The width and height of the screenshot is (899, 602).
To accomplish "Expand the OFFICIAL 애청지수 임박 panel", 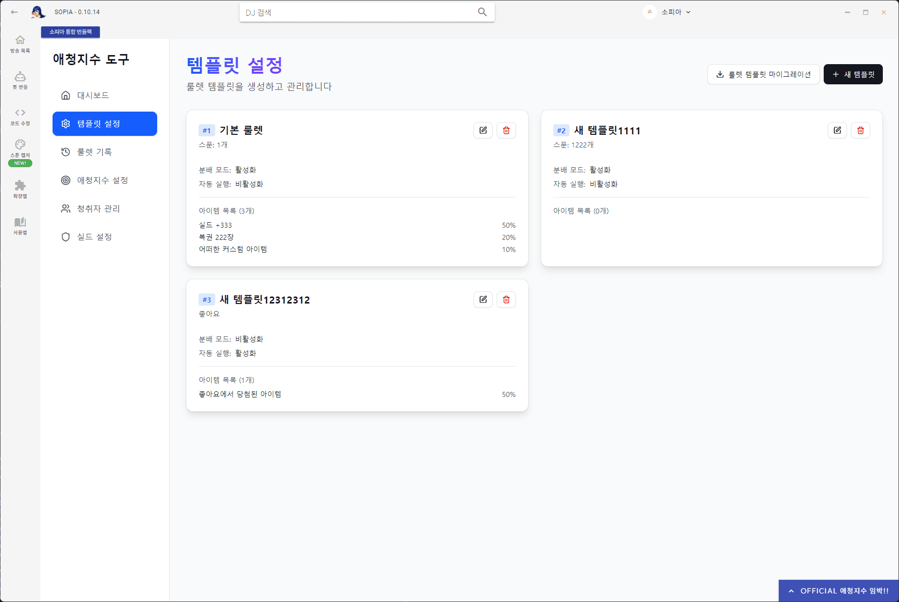I will pyautogui.click(x=838, y=590).
